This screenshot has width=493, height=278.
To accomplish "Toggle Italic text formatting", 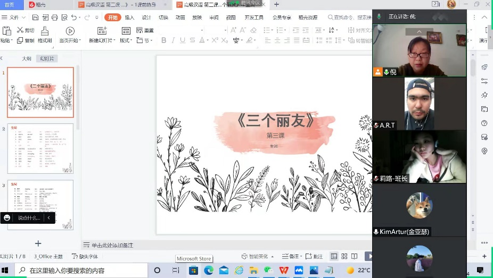I will [x=173, y=40].
